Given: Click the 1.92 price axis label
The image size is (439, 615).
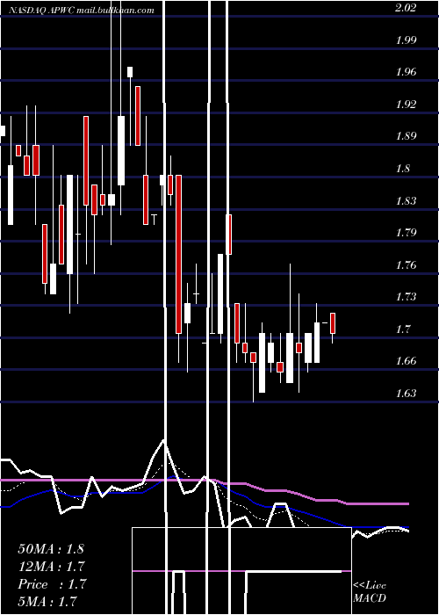Looking at the screenshot, I should (x=406, y=105).
